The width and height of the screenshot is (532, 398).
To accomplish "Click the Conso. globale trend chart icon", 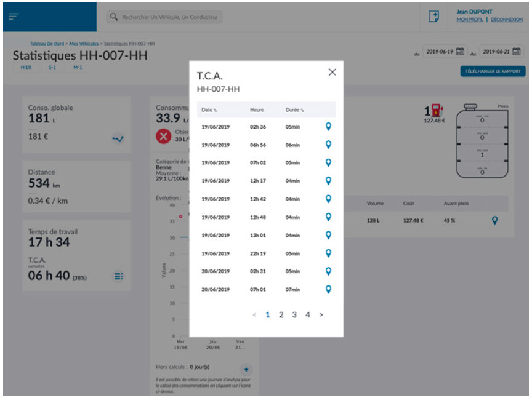I will click(x=118, y=139).
